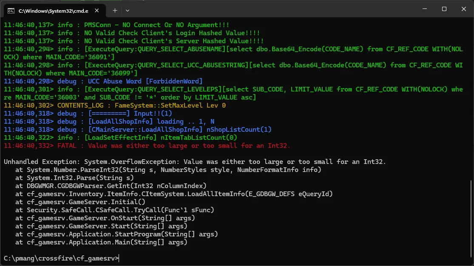The height and width of the screenshot is (266, 474).
Task: Click the QUERY_SELECT_LEVELEPS query line
Action: (x=233, y=93)
